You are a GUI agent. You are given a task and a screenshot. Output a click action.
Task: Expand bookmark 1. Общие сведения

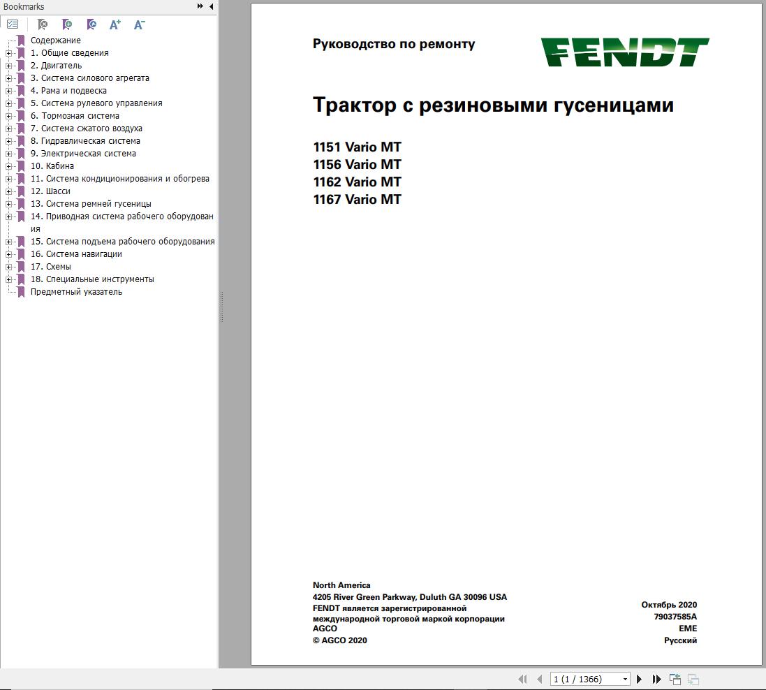(8, 53)
